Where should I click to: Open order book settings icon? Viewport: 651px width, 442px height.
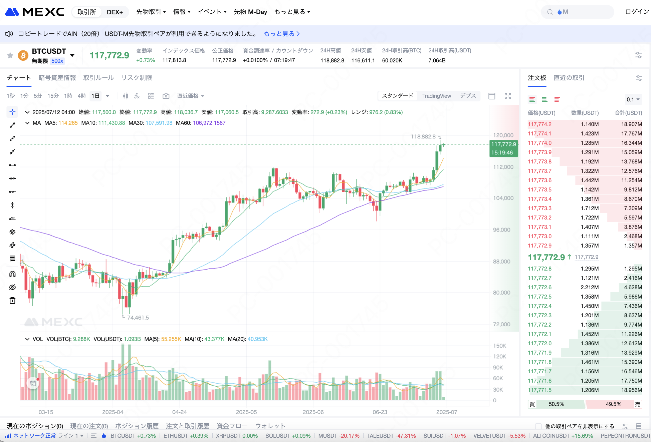639,78
